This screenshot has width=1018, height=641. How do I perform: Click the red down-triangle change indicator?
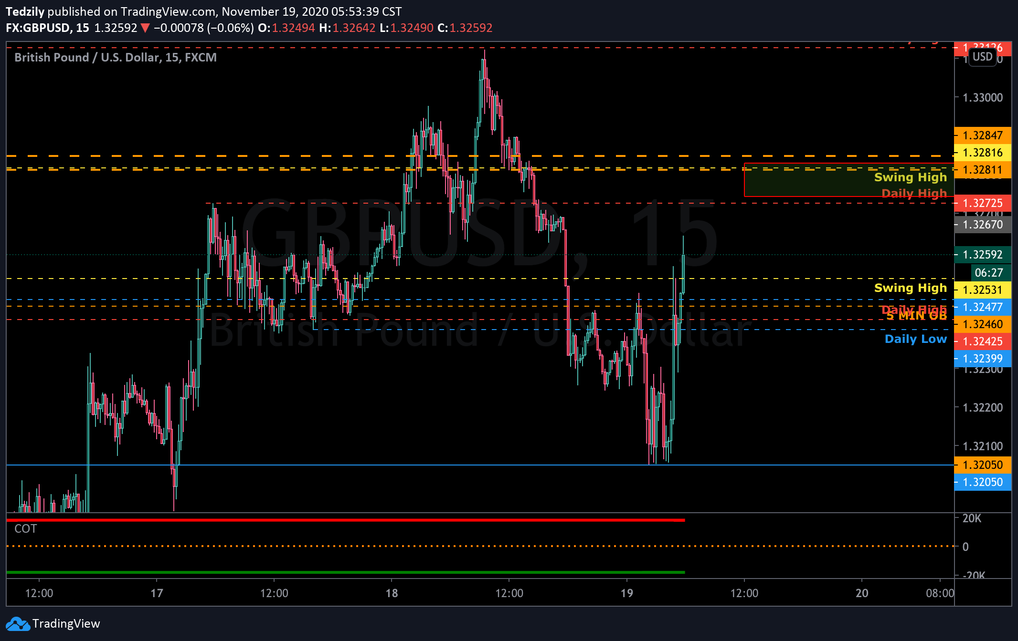coord(145,28)
